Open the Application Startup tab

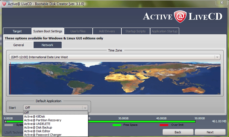click(164, 31)
